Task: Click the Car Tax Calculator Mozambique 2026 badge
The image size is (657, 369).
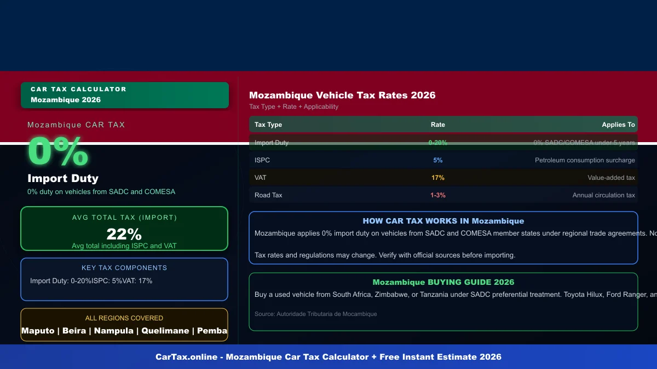Action: click(x=125, y=95)
